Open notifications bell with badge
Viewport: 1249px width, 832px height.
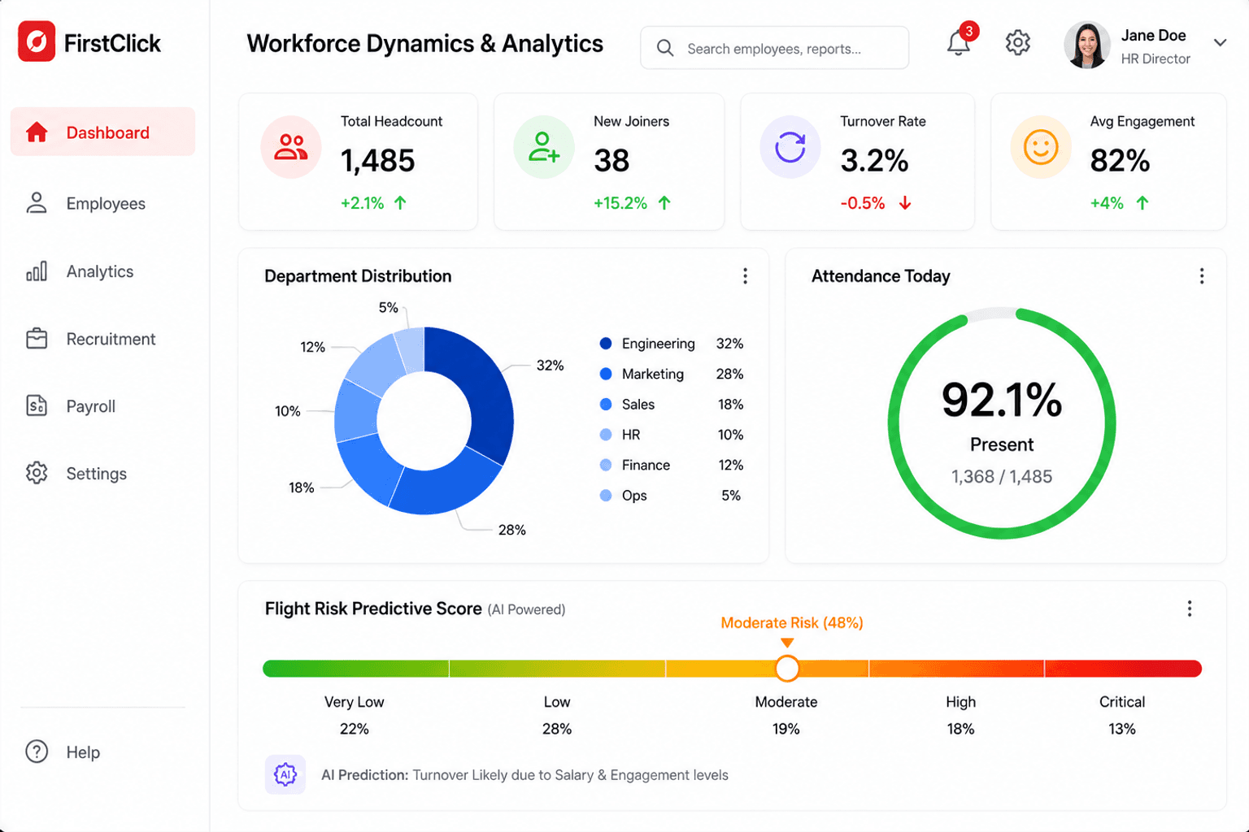pos(960,41)
